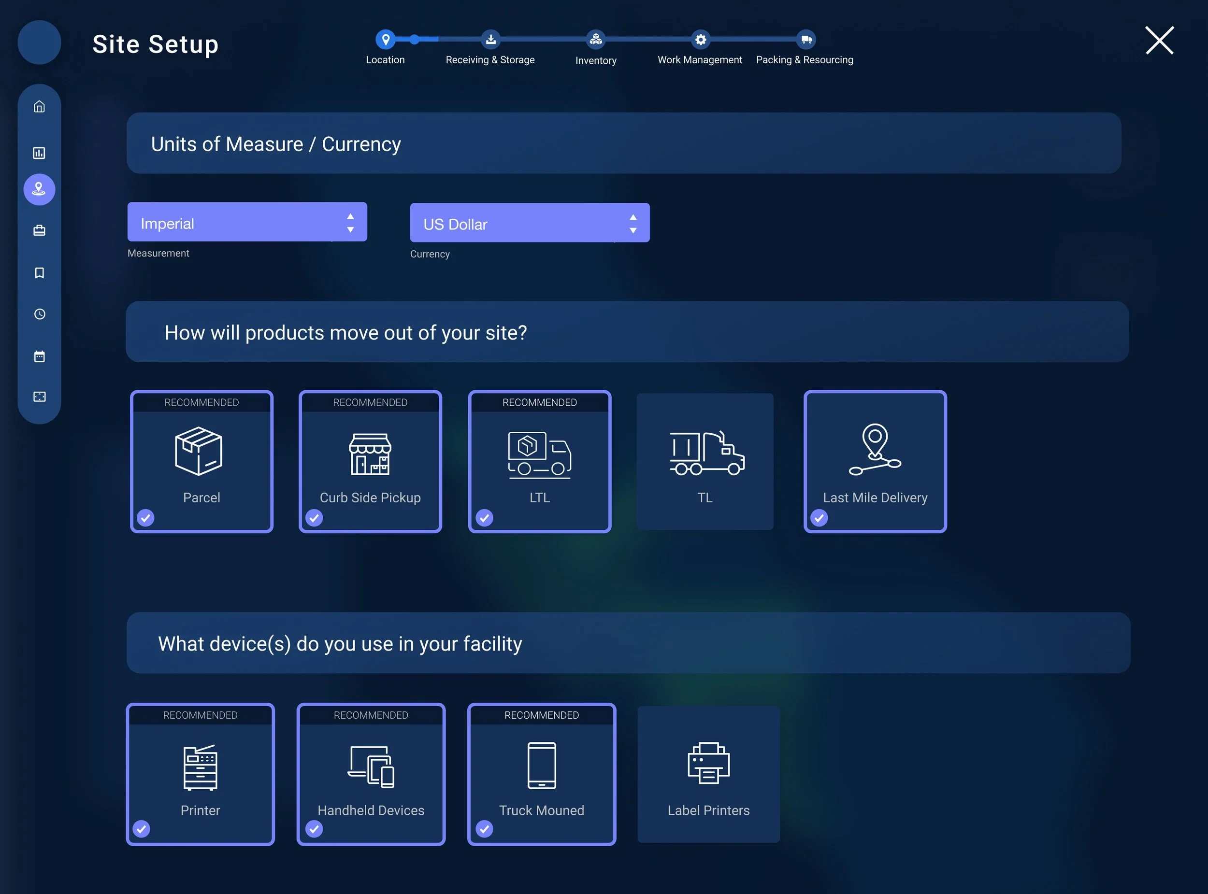1208x894 pixels.
Task: Click the briefcase icon in sidebar
Action: coord(39,230)
